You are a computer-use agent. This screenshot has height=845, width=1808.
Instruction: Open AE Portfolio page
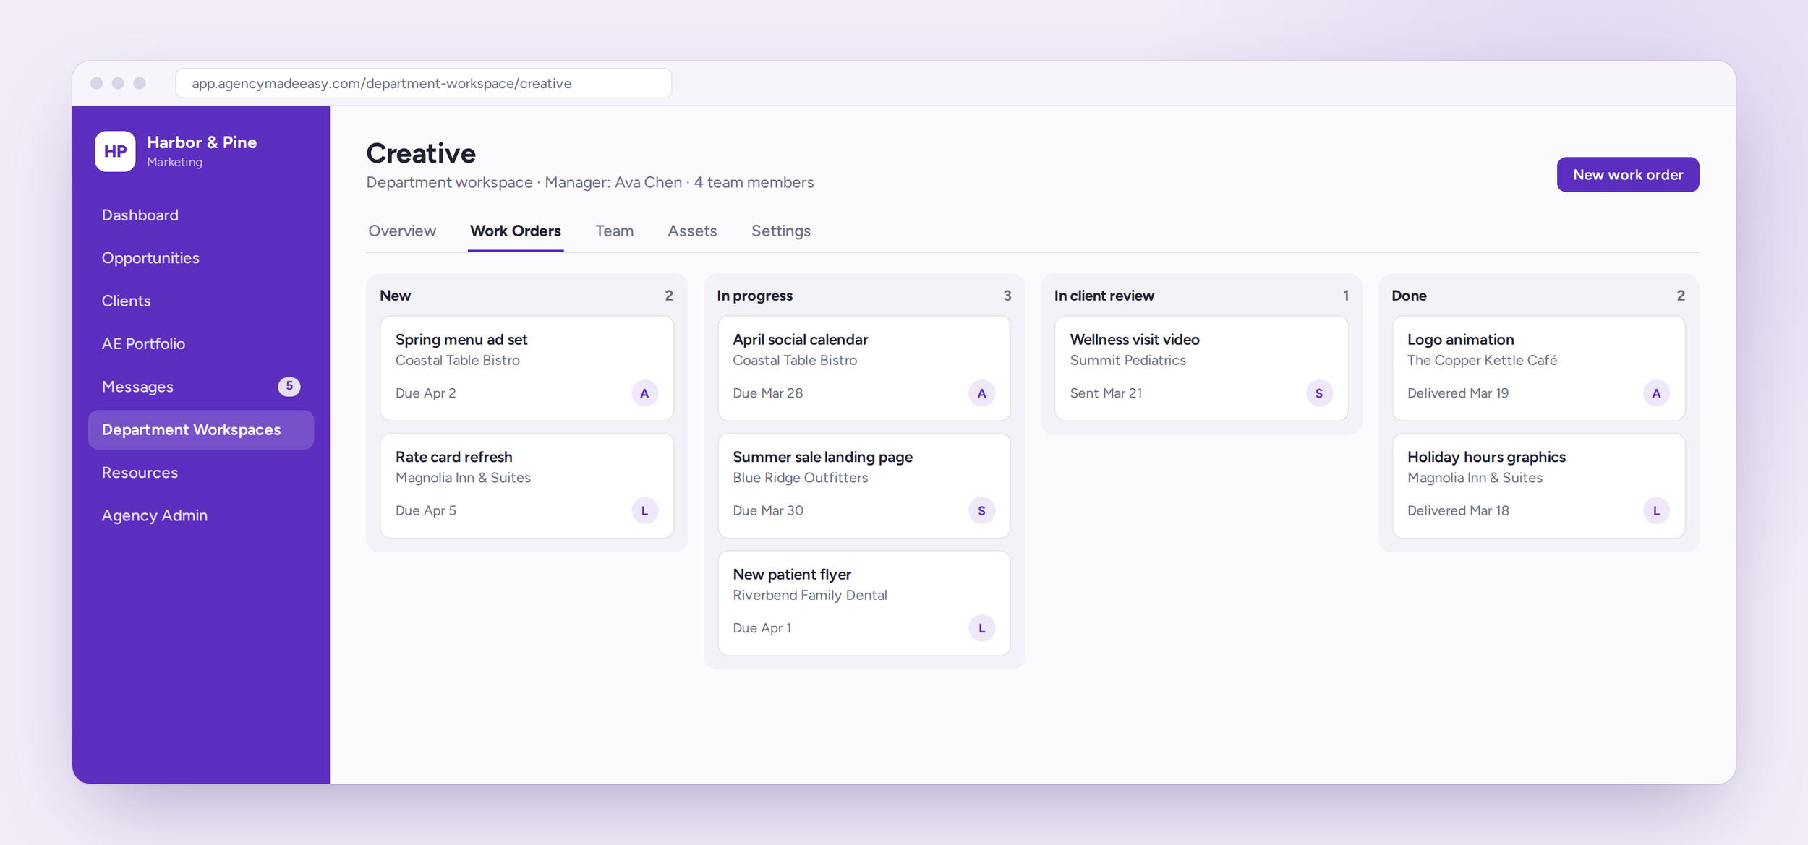pos(201,344)
